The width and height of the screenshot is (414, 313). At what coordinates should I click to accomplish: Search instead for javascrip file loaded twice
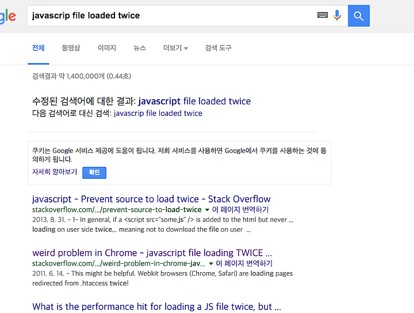[x=158, y=114]
